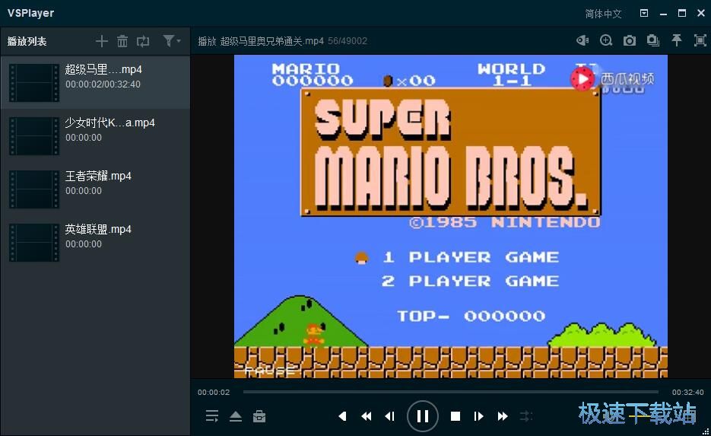Click thumbnail of 王者荣耀 video
The height and width of the screenshot is (436, 711).
click(x=34, y=189)
